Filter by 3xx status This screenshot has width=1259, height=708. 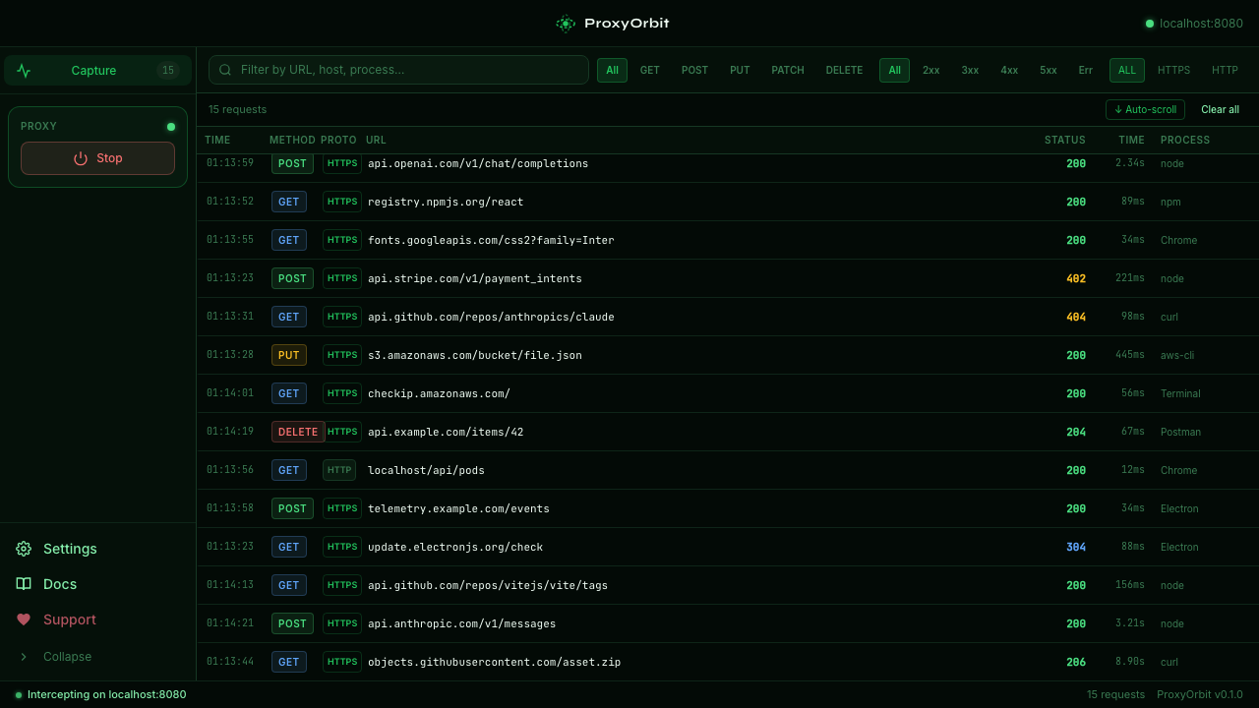coord(970,70)
